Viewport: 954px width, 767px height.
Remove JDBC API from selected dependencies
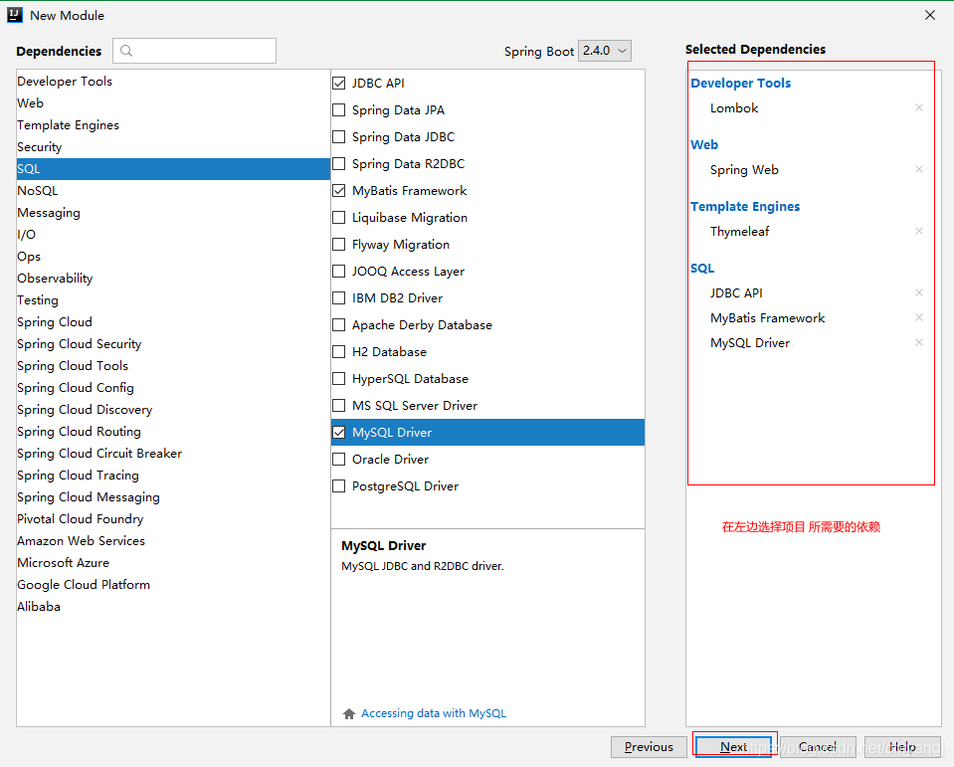[x=919, y=292]
